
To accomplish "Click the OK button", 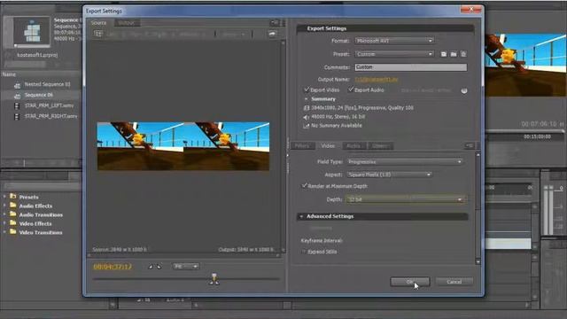I will (x=410, y=282).
